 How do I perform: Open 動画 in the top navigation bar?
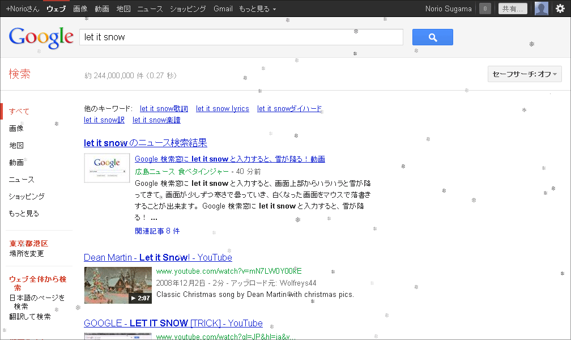[x=102, y=8]
